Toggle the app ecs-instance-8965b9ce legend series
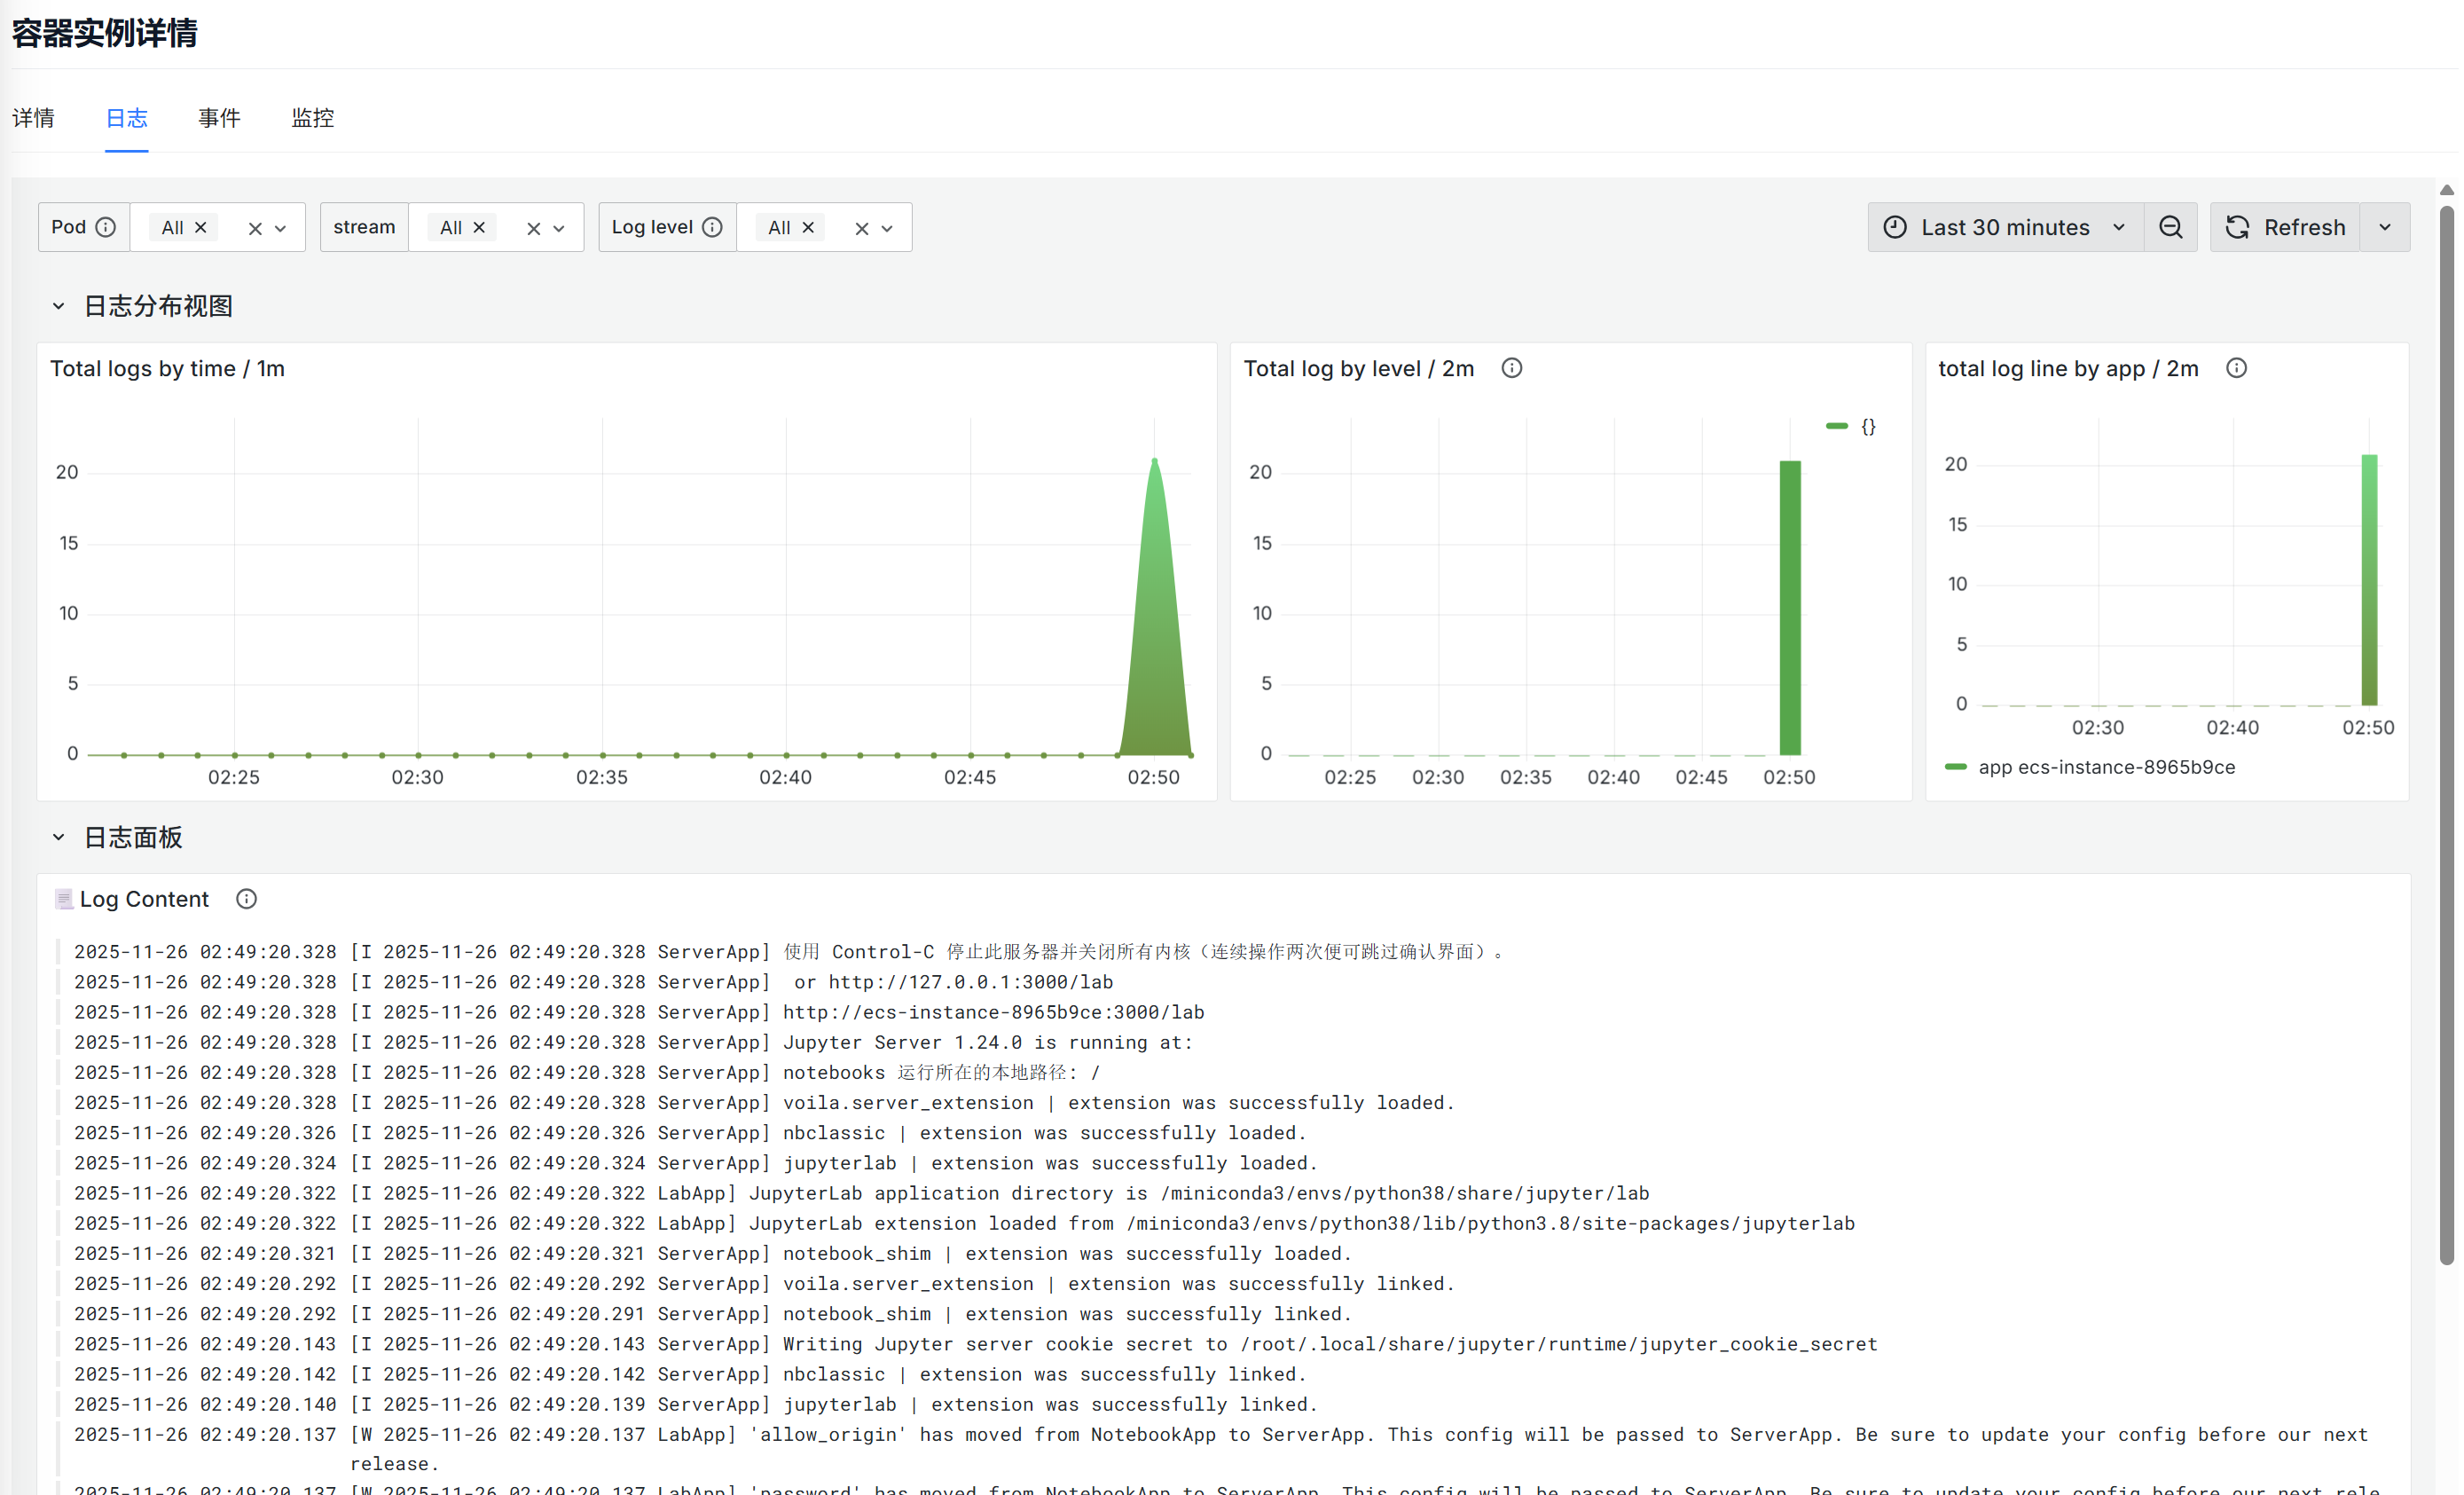The image size is (2464, 1495). [2106, 767]
